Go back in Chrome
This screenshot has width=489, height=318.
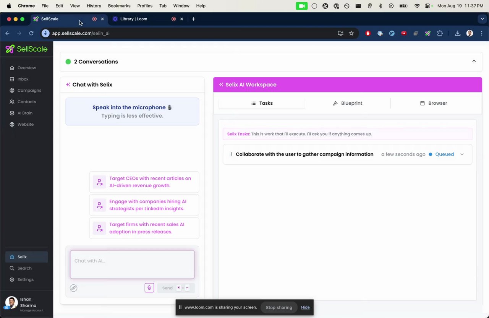pyautogui.click(x=7, y=33)
